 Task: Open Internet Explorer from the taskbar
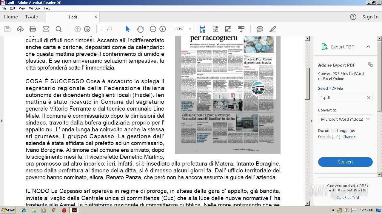pyautogui.click(x=24, y=210)
